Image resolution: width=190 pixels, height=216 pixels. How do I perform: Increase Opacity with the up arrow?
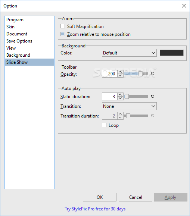tap(120, 72)
